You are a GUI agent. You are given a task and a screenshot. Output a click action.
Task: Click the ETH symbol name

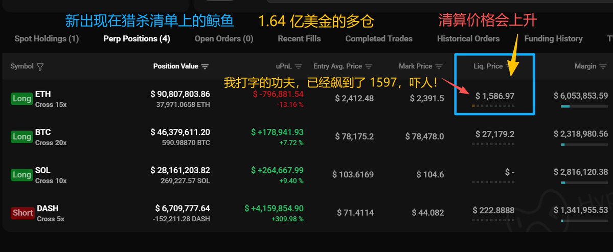(x=43, y=94)
